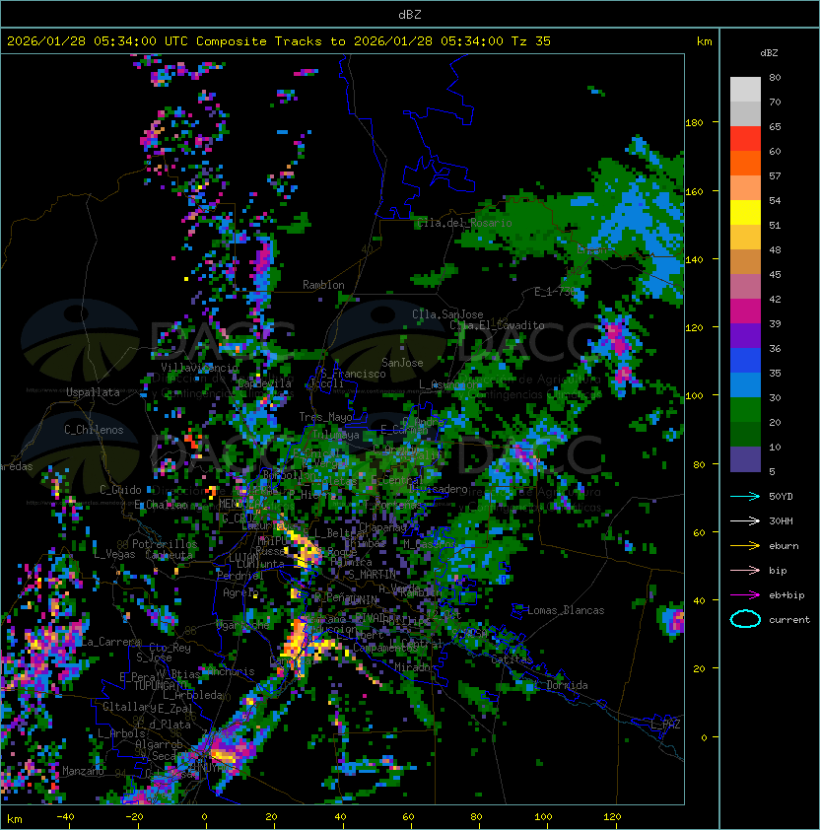Click the 'current' legend label

pos(789,620)
